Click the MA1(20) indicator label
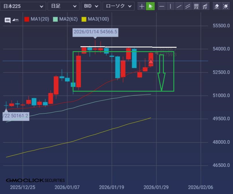 (x=40, y=19)
